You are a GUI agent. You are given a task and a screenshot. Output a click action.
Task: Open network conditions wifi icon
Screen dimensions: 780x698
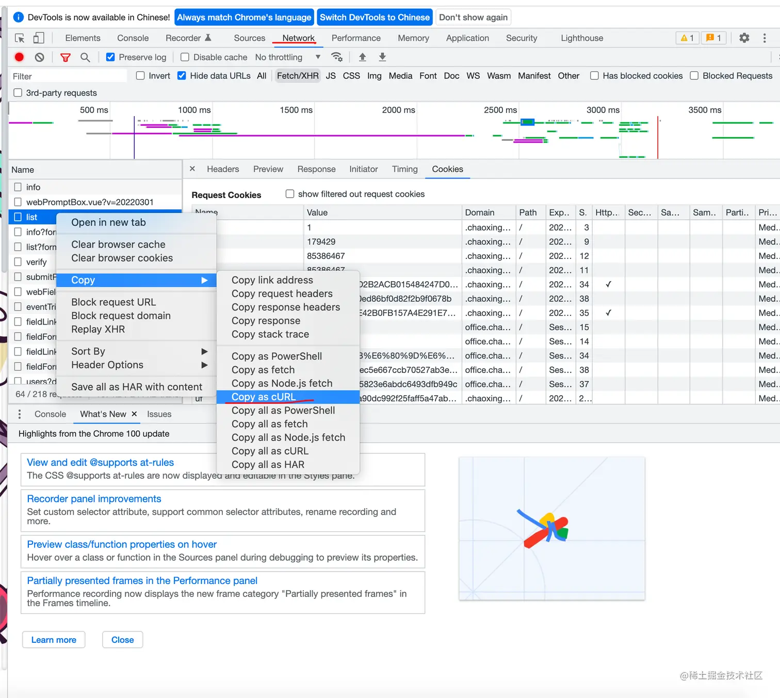pyautogui.click(x=337, y=57)
